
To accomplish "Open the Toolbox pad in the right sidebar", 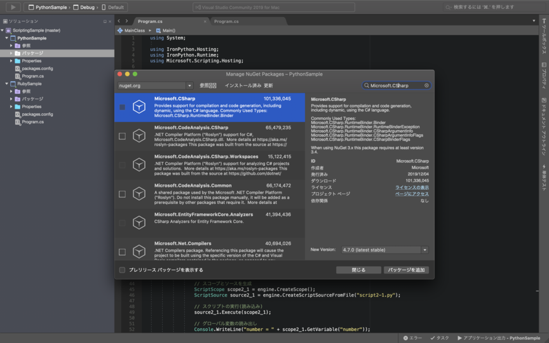I will tap(544, 36).
